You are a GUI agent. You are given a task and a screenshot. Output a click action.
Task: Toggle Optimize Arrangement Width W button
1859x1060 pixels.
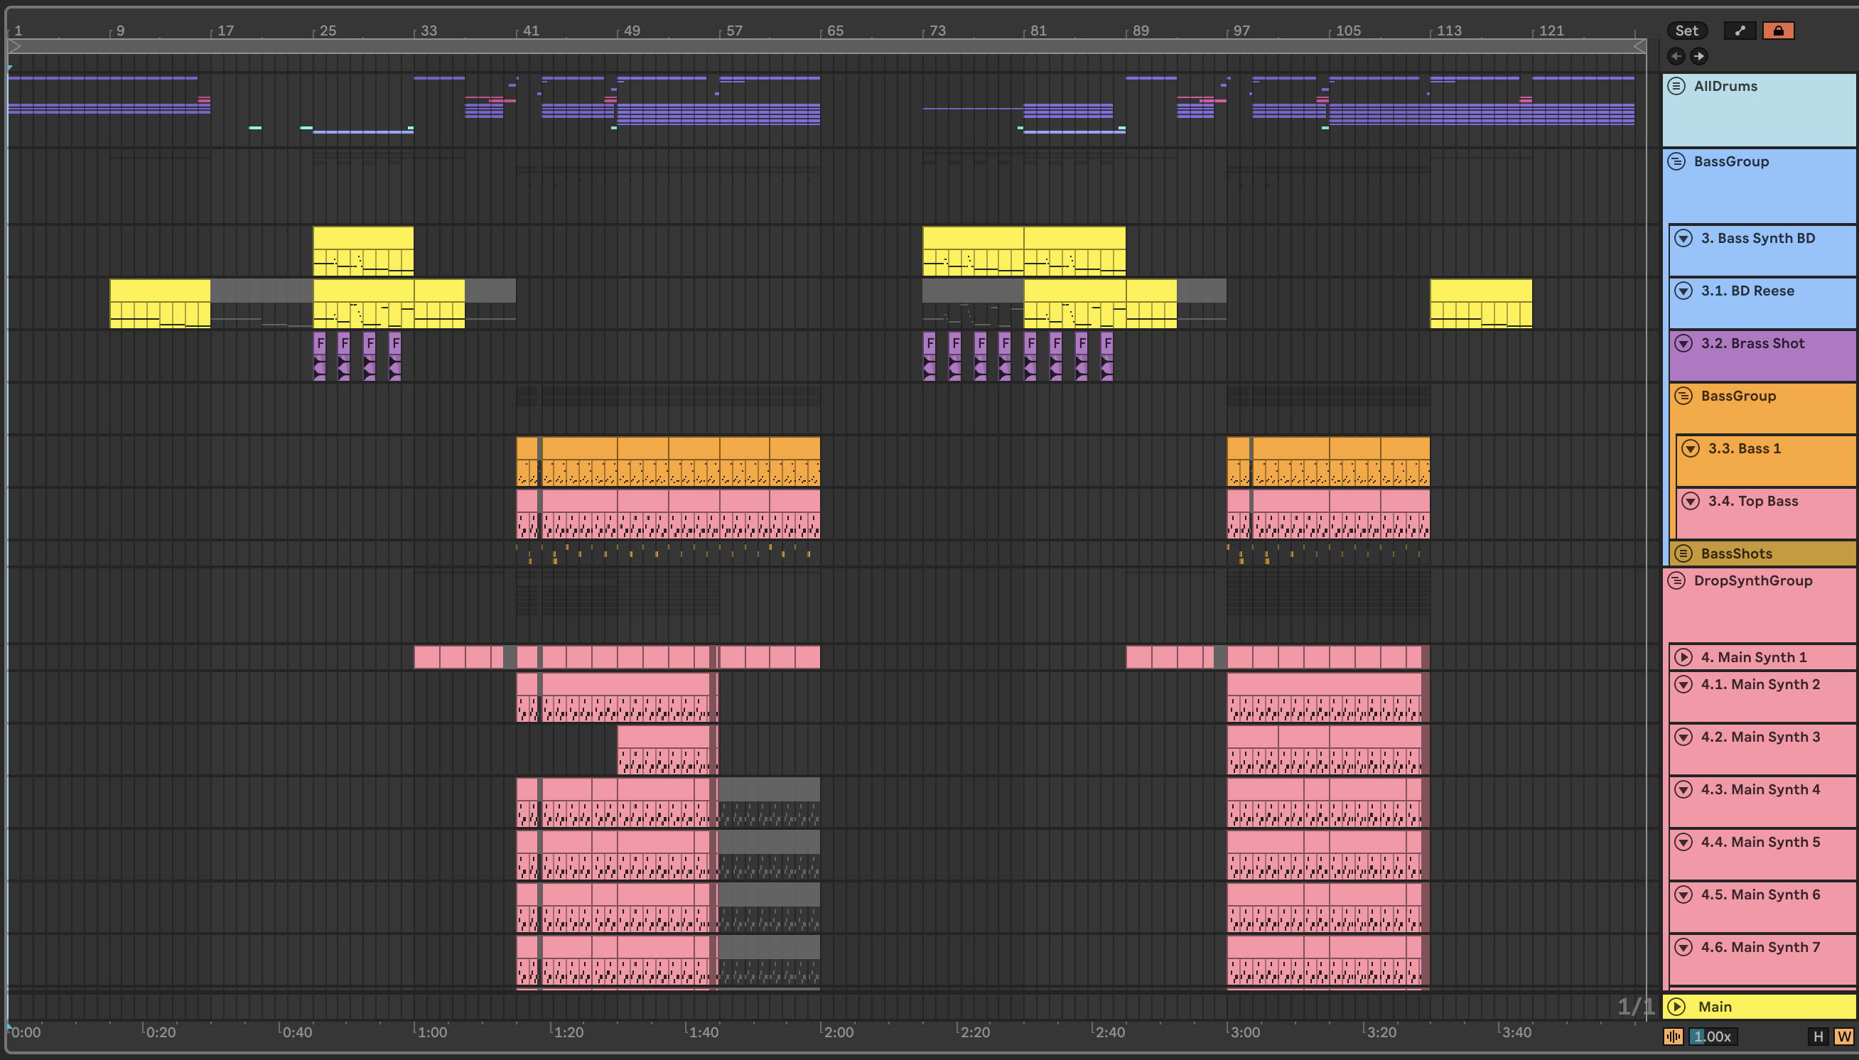(1843, 1036)
